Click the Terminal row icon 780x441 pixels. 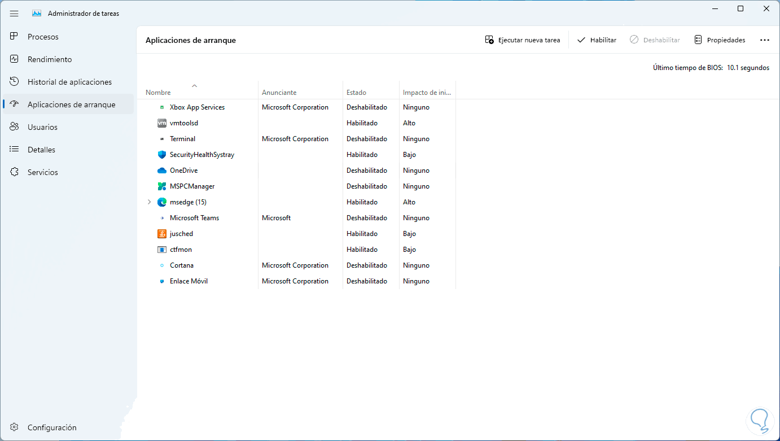[x=162, y=139]
